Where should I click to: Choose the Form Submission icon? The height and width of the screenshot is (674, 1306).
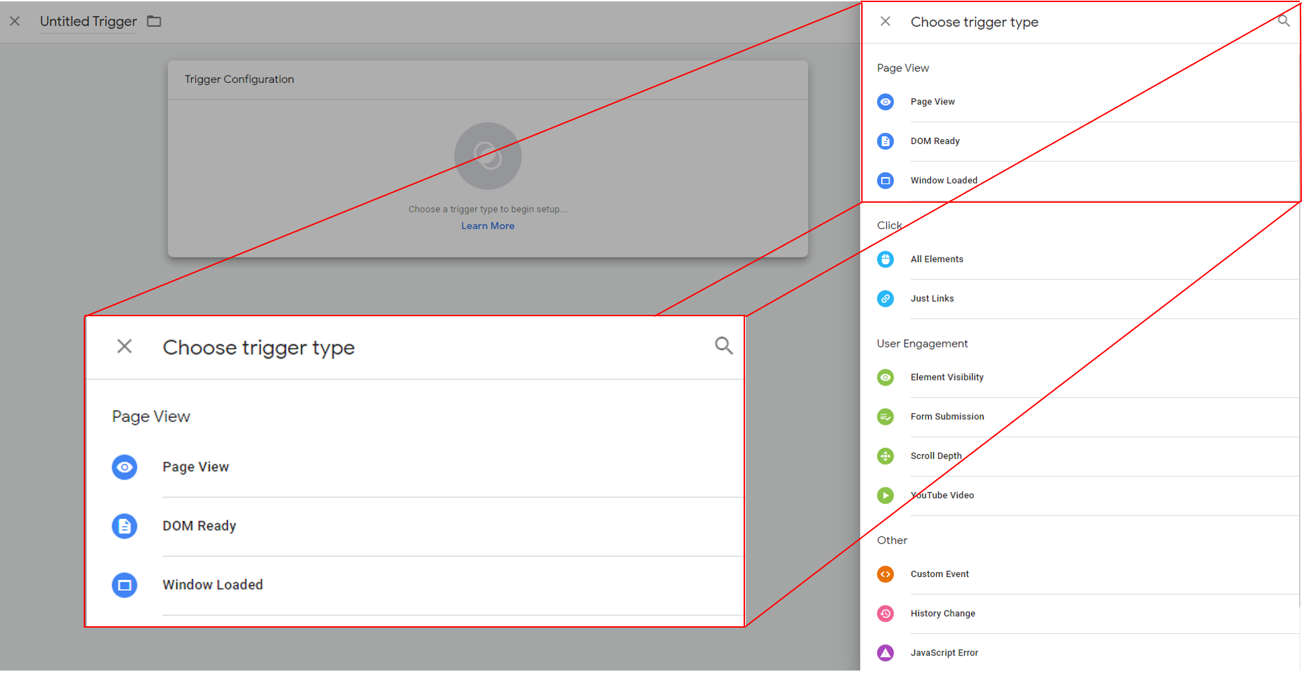click(885, 417)
